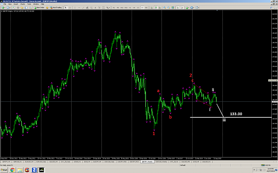Launch MetaEditor from the toolbar
The image size is (278, 173).
pyautogui.click(x=47, y=8)
